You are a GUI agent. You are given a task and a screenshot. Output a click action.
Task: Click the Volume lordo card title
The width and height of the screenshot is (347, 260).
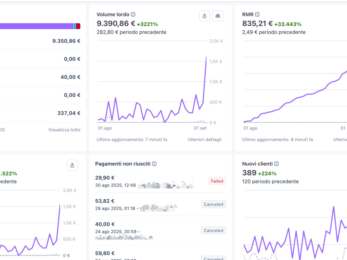113,14
